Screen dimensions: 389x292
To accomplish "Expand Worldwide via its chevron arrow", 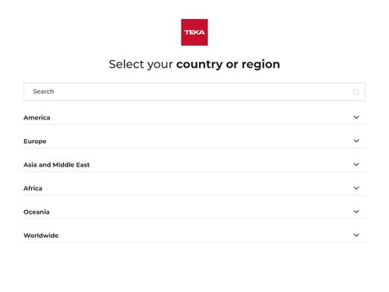I will coord(356,235).
